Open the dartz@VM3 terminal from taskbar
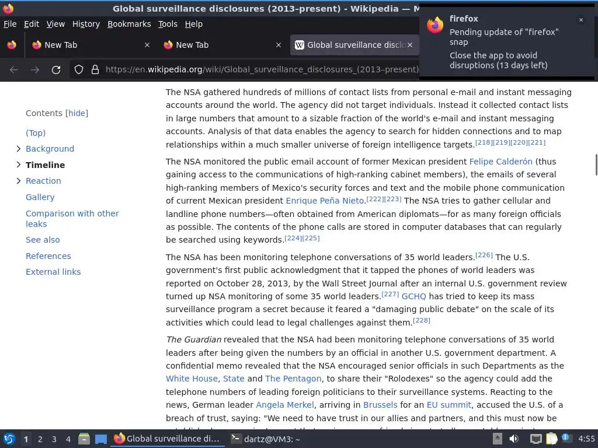The image size is (598, 448). click(266, 439)
